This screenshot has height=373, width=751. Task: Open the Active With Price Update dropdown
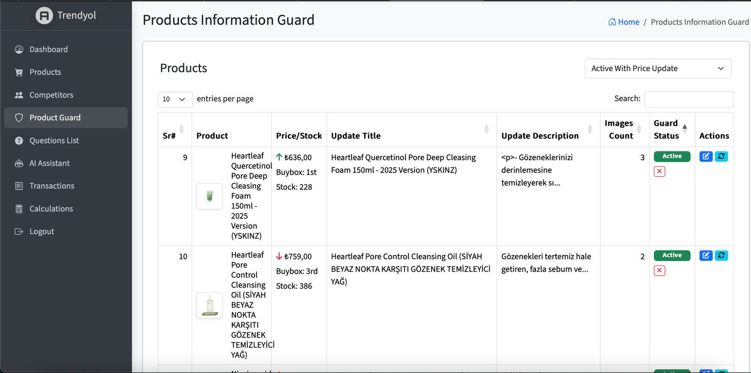coord(658,68)
